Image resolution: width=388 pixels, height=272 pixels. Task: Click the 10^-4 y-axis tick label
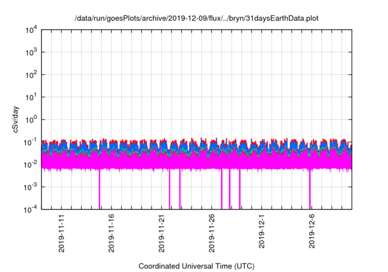(31, 210)
